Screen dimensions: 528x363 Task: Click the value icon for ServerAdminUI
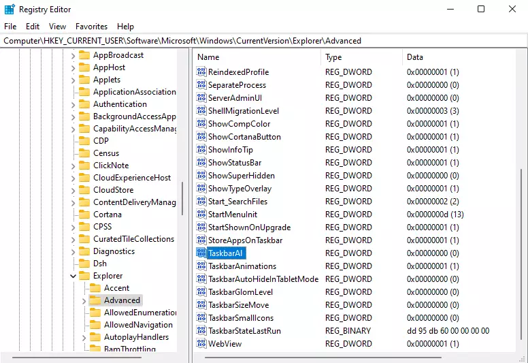pos(201,98)
